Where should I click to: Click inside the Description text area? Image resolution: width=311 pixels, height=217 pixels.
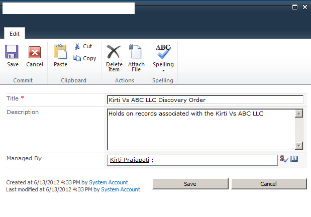coord(201,129)
